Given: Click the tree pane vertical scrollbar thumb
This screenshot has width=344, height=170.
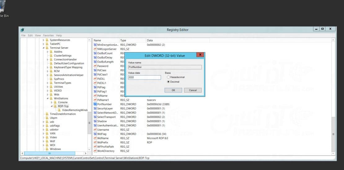Looking at the screenshot, I should pos(89,123).
